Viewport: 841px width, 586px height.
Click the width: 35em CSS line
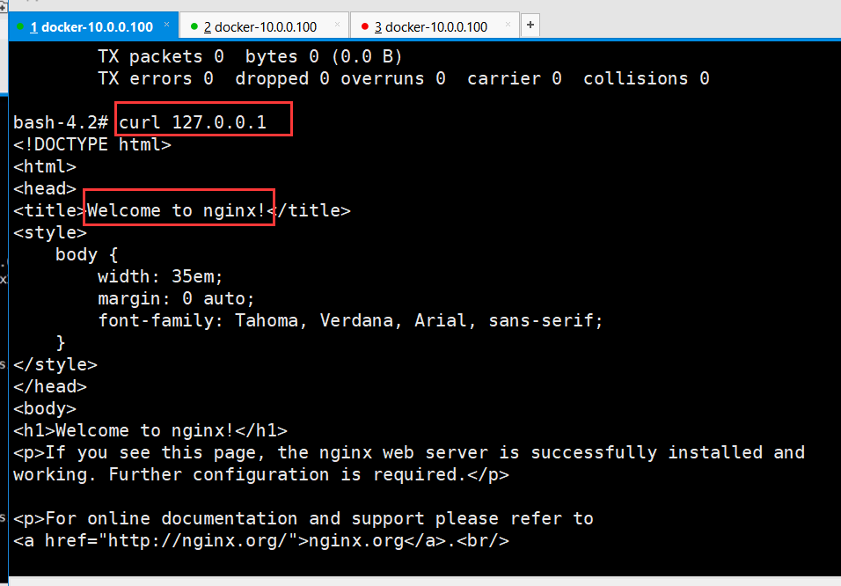(160, 276)
